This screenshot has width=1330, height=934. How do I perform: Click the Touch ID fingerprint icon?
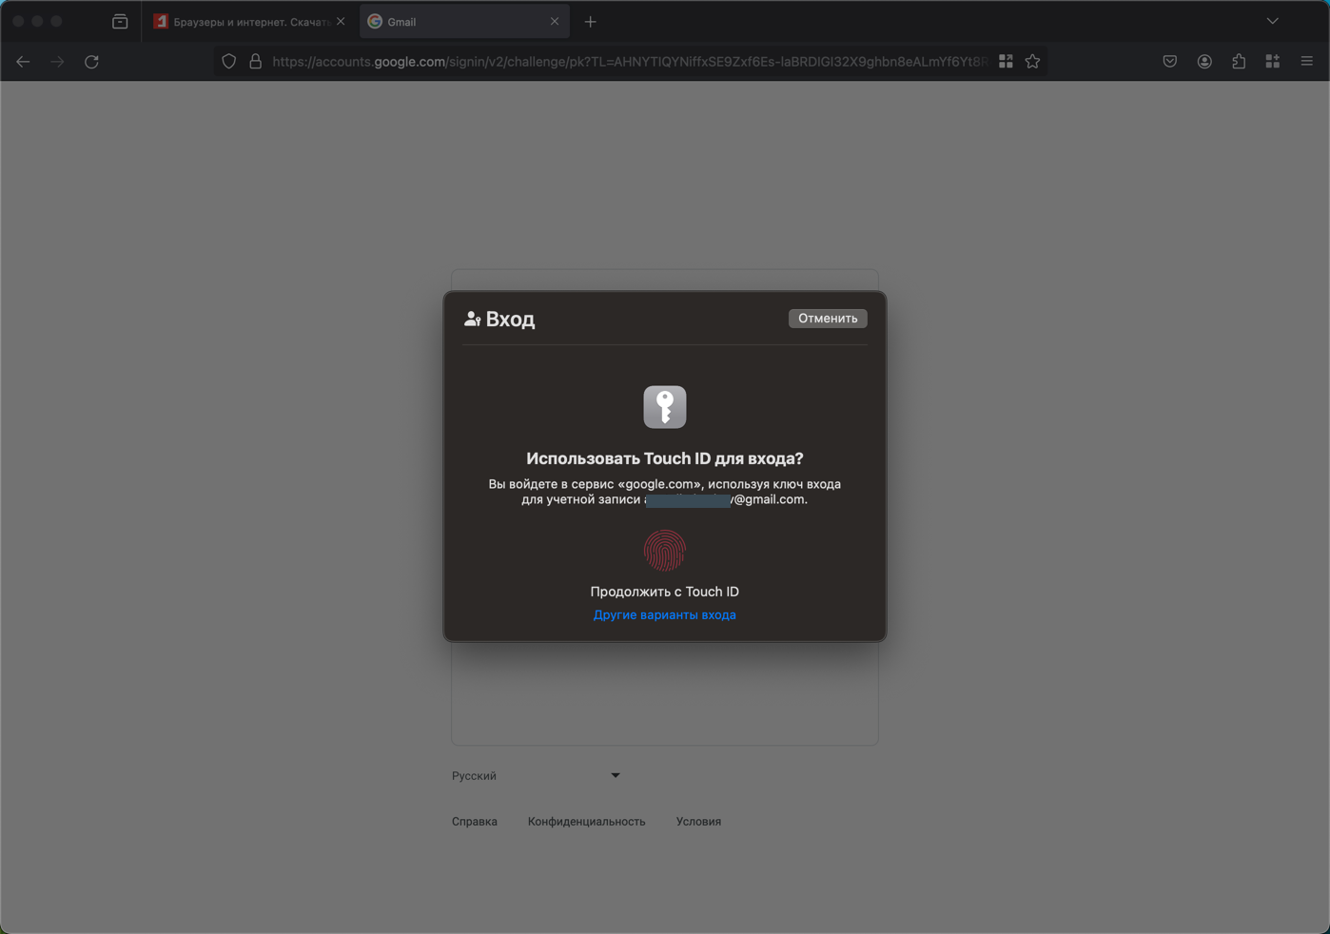point(665,551)
